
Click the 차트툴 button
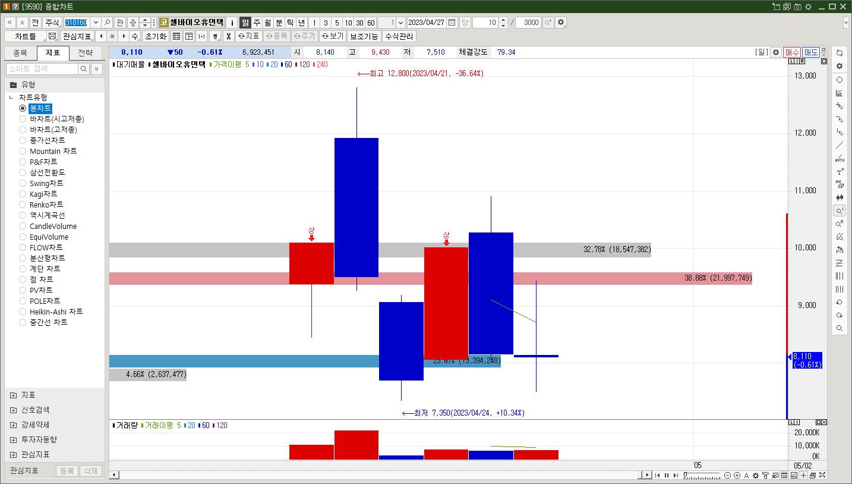tap(25, 36)
